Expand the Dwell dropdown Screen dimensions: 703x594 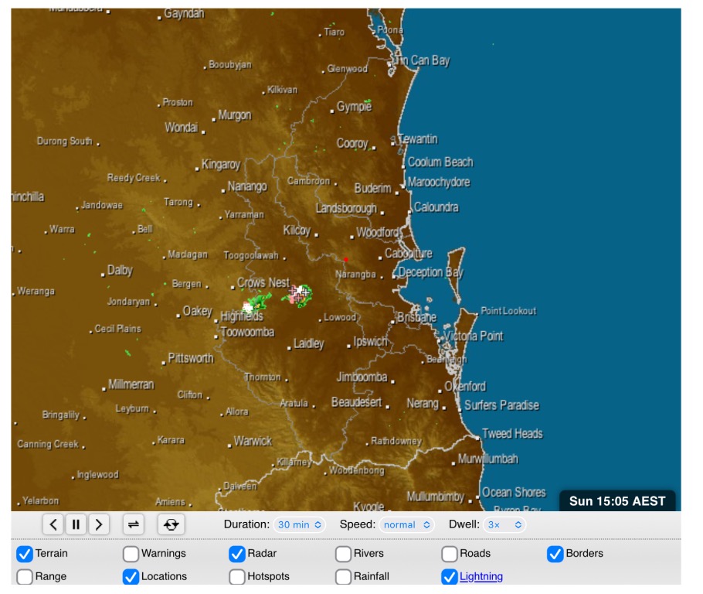pyautogui.click(x=505, y=524)
